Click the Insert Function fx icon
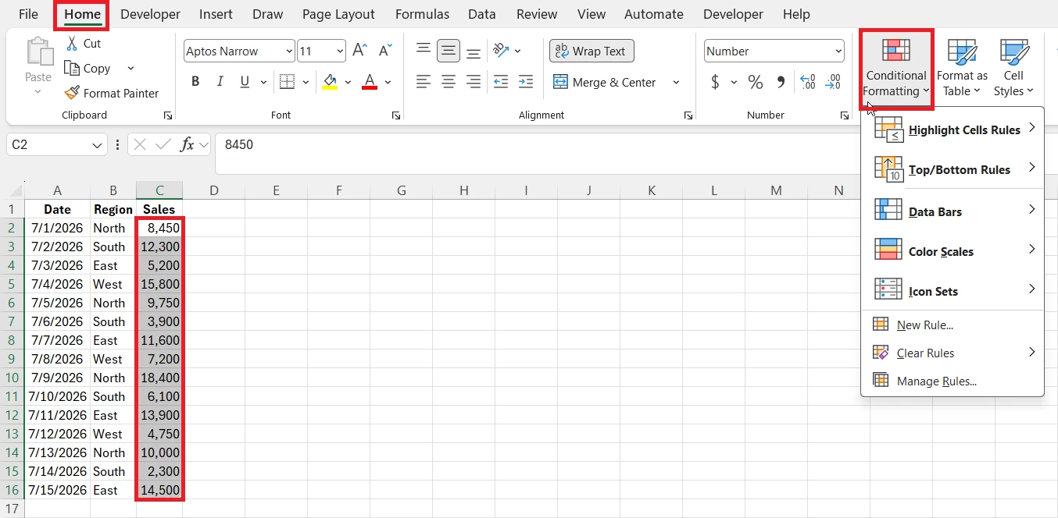 point(188,144)
